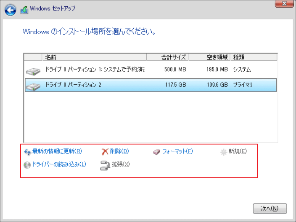Click the blue back arrow button
This screenshot has height=222, width=296.
10,10
